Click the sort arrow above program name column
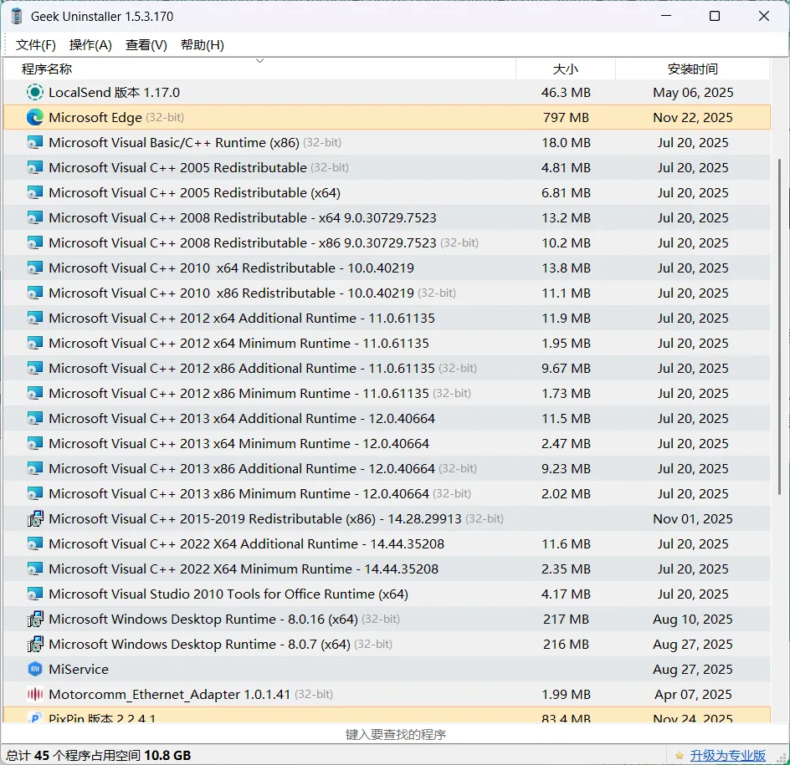The height and width of the screenshot is (765, 790). coord(260,61)
